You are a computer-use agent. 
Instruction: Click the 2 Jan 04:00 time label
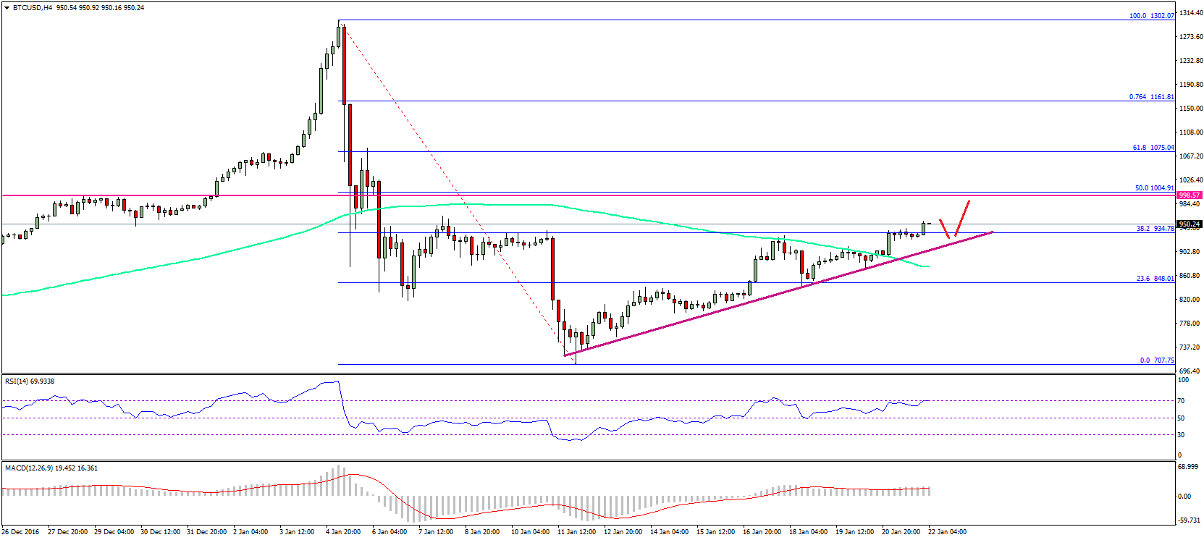click(252, 532)
